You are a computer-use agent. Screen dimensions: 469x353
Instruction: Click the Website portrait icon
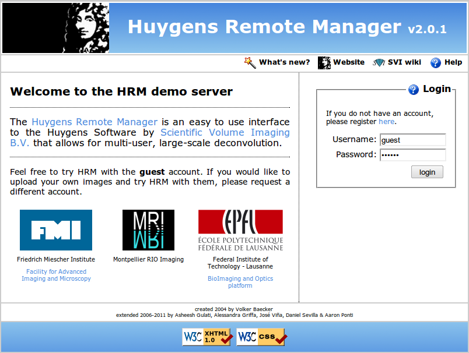point(324,62)
